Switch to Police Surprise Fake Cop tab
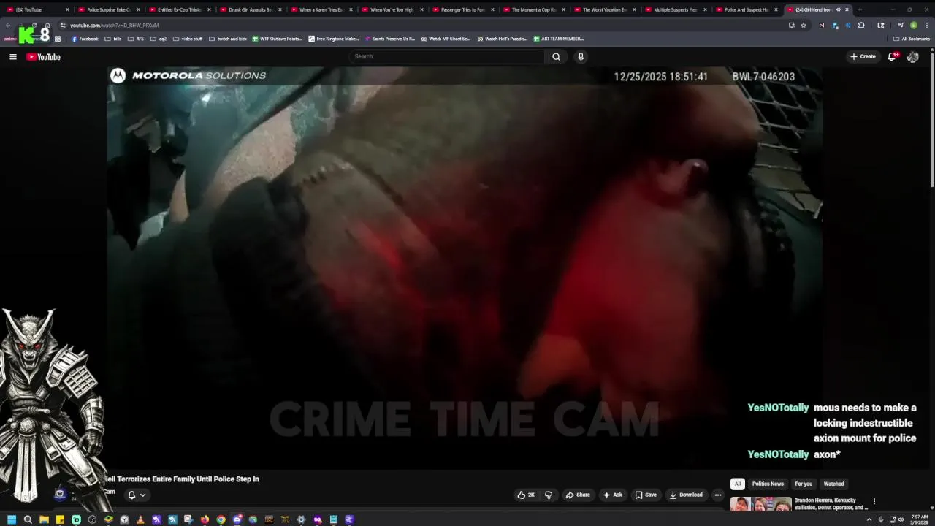Viewport: 935px width, 526px height. (108, 9)
